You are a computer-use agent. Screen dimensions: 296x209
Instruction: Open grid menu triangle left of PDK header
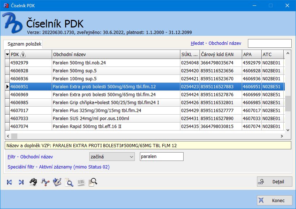pyautogui.click(x=7, y=54)
